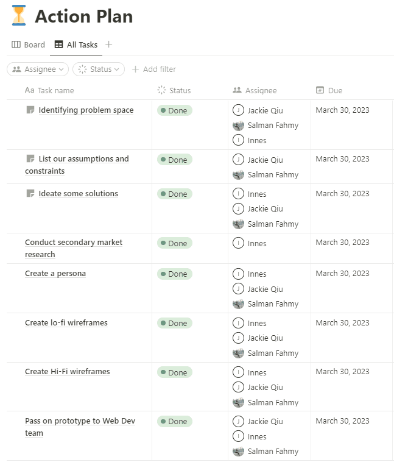The height and width of the screenshot is (465, 394).
Task: Click due date of Create Hi-Fi wireframes
Action: pyautogui.click(x=342, y=372)
